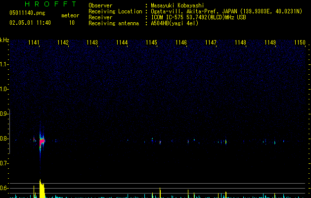This screenshot has width=311, height=198.
Task: Click the date stamp 02.05.01 11:40
Action: [x=30, y=23]
